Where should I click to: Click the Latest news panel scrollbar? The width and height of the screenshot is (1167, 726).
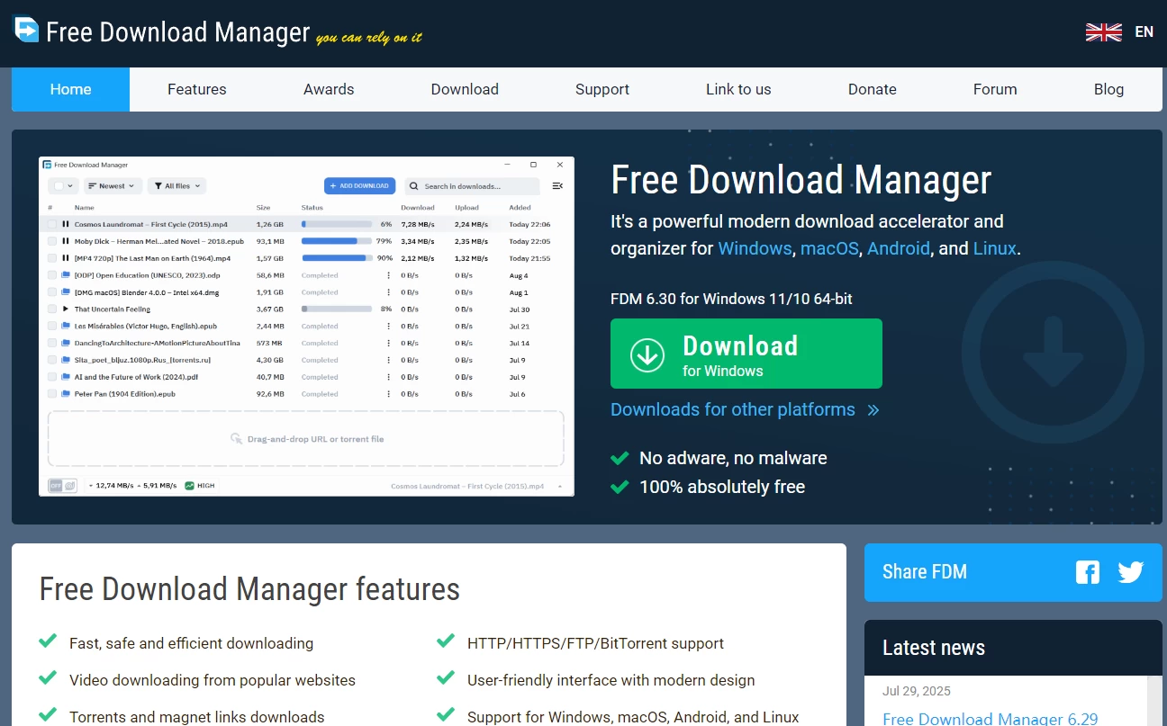pos(1155,701)
